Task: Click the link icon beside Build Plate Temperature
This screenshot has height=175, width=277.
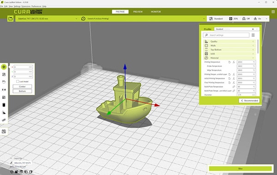Action: 234,87
